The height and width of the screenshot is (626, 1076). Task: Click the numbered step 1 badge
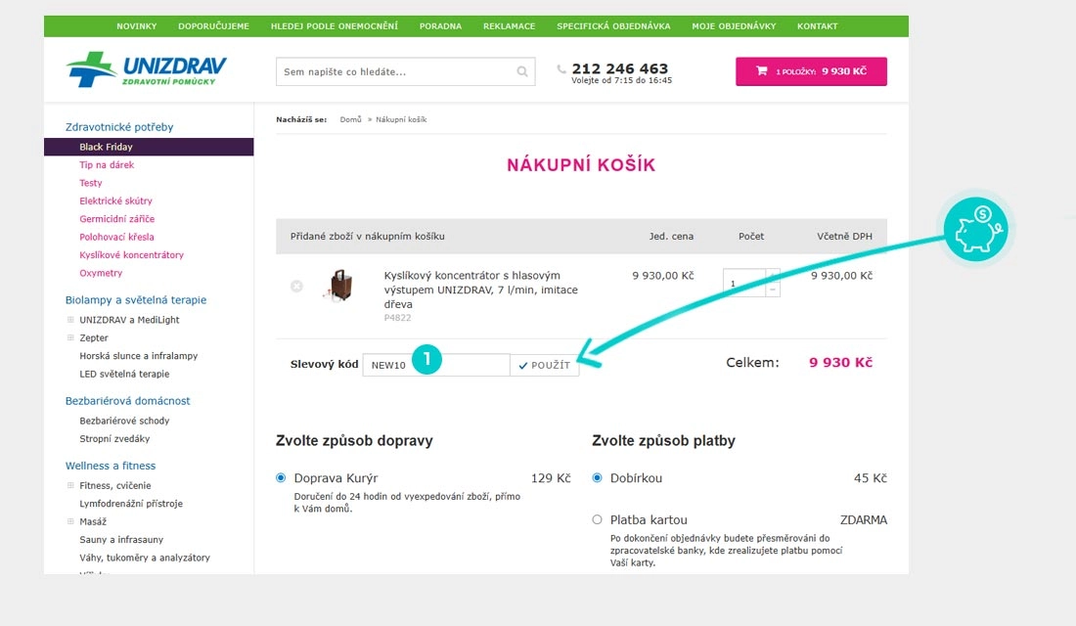tap(426, 360)
